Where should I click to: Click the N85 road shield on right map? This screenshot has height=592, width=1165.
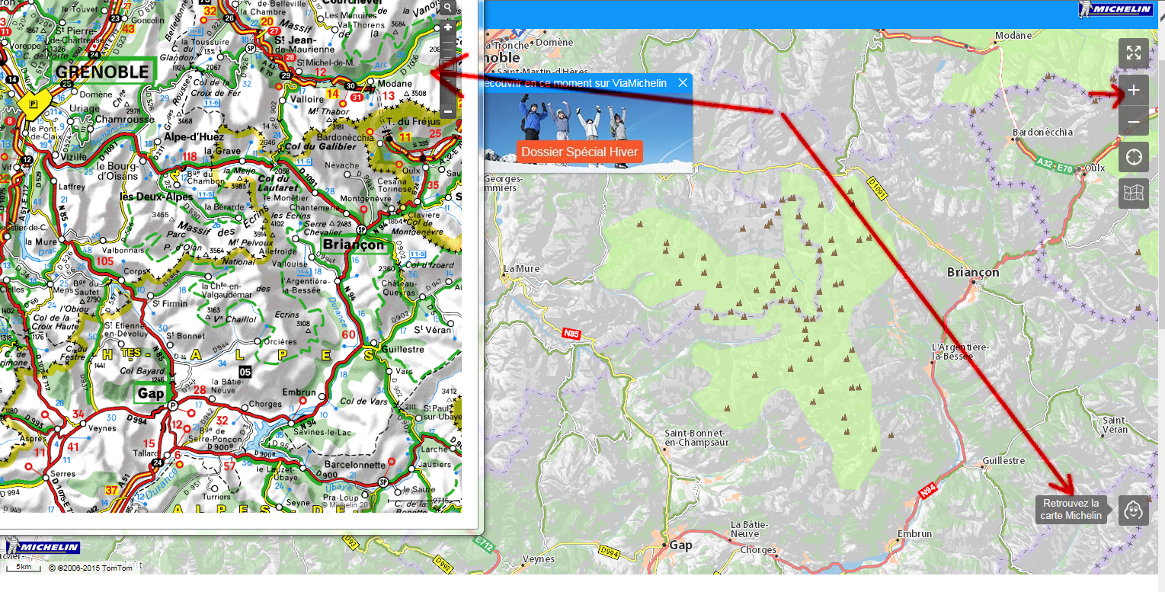[x=572, y=333]
